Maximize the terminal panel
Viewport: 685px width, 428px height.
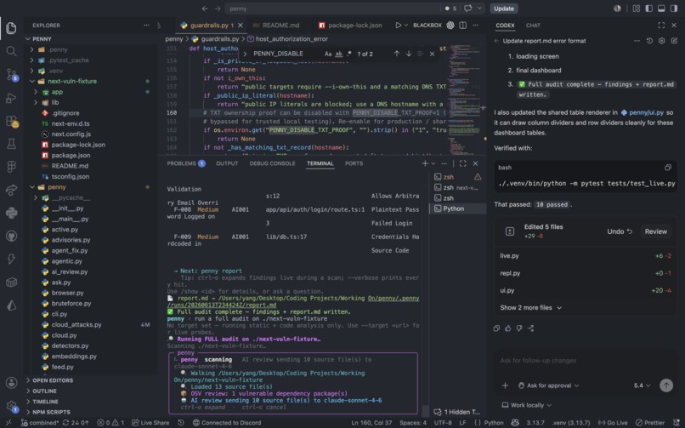[462, 163]
